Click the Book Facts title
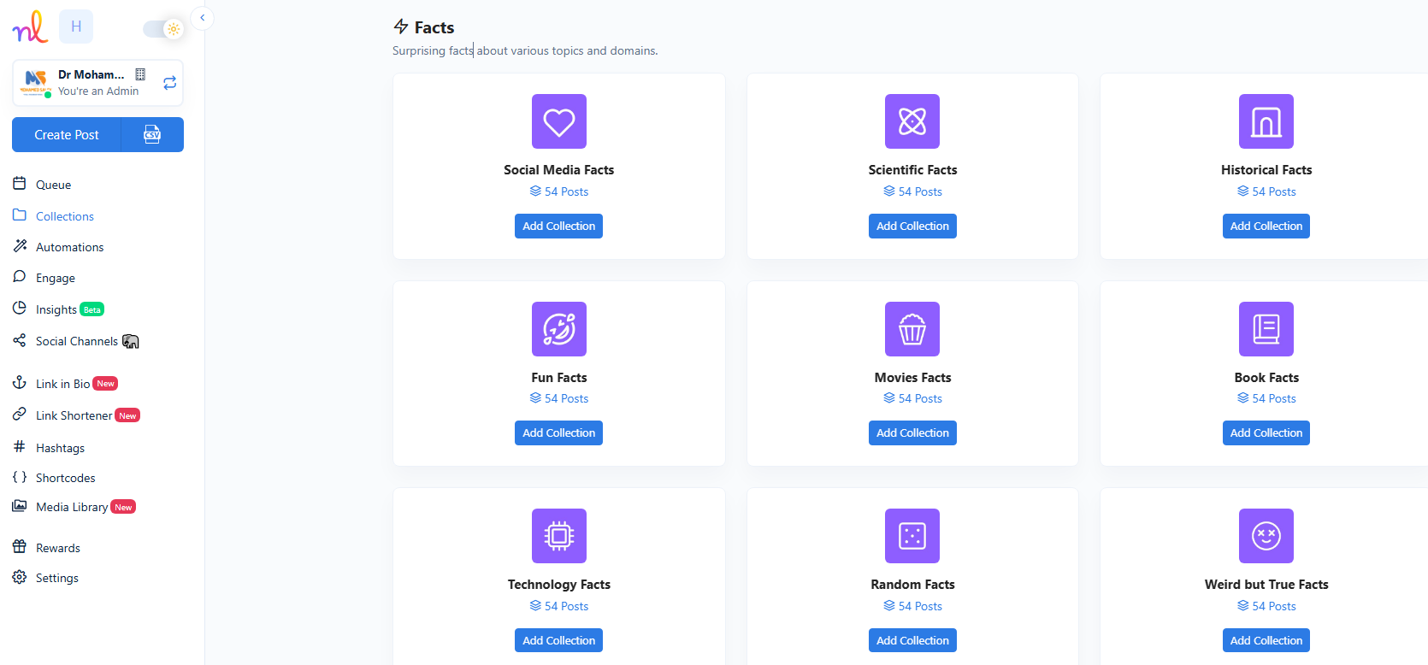The width and height of the screenshot is (1428, 665). (x=1266, y=378)
